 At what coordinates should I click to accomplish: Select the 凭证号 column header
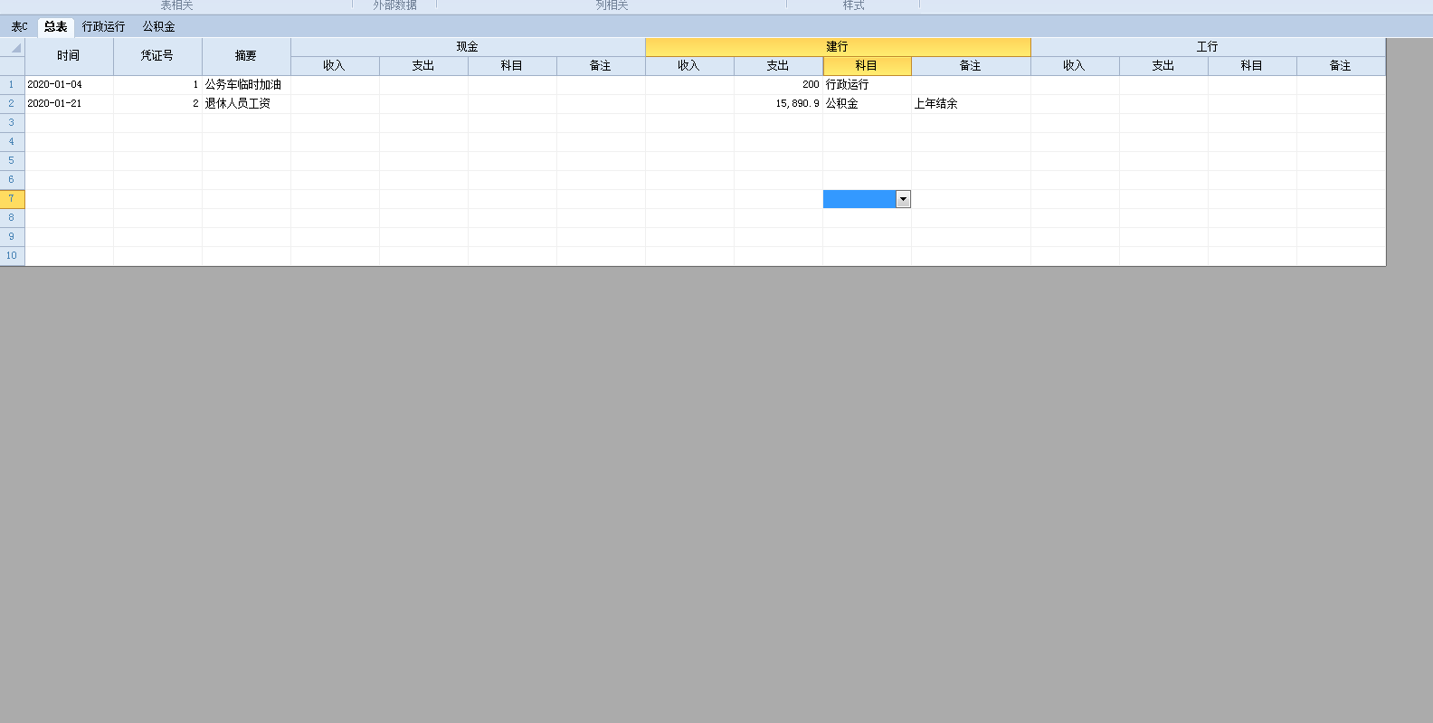click(157, 56)
